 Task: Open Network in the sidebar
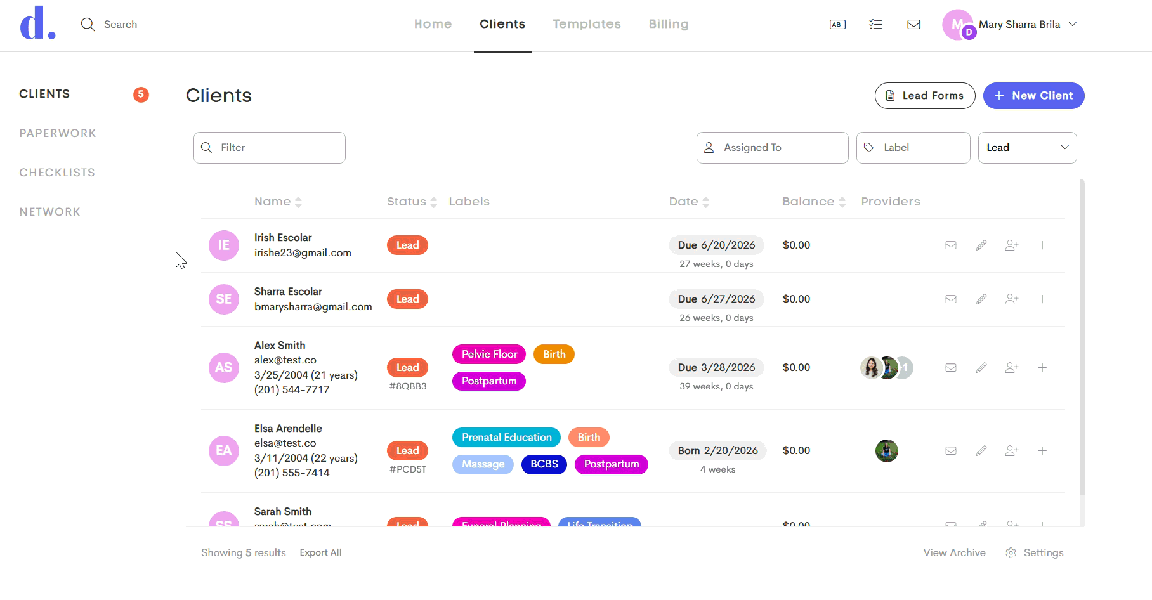pos(50,212)
